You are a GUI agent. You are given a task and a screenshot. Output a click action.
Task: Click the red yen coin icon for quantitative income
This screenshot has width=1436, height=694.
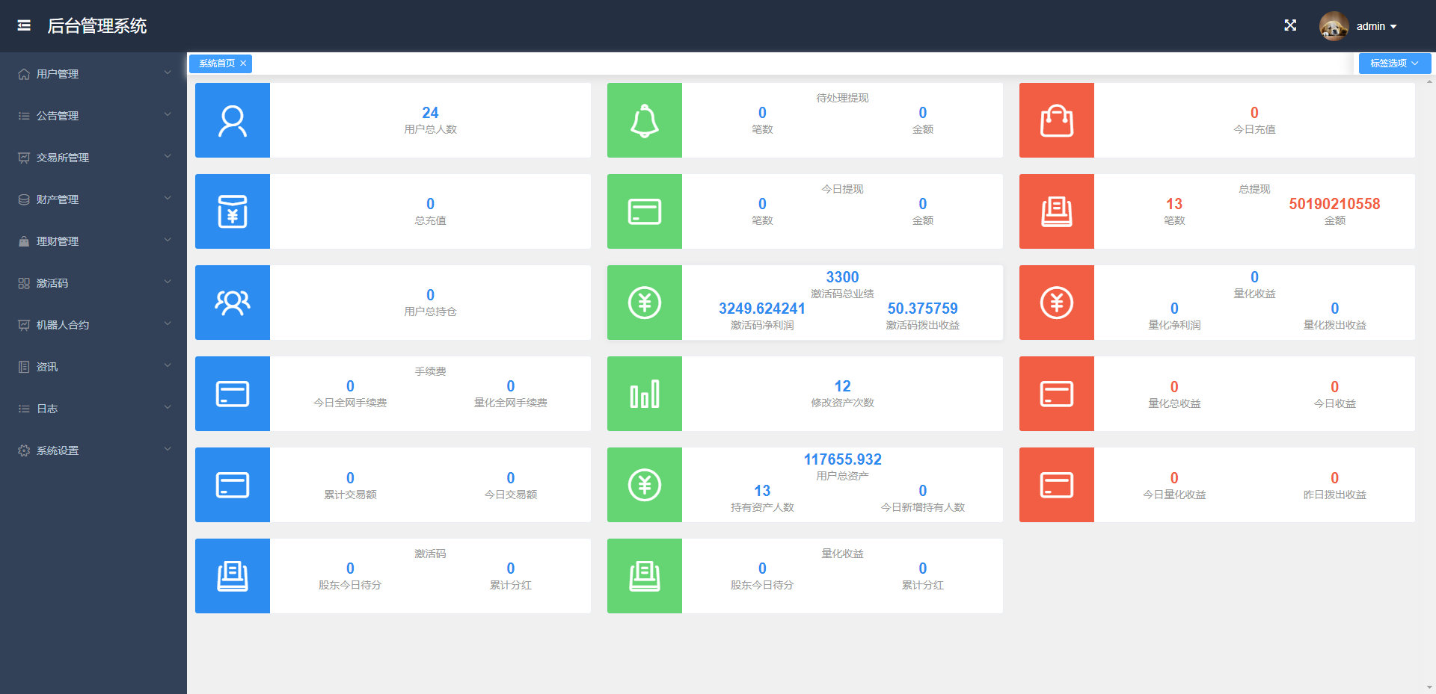(1057, 303)
